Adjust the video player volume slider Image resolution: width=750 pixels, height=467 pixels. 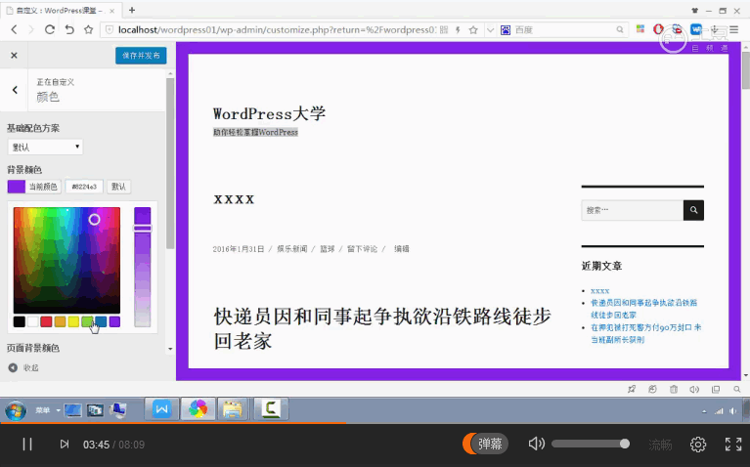pos(591,444)
